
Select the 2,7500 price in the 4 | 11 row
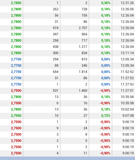(x=16, y=153)
